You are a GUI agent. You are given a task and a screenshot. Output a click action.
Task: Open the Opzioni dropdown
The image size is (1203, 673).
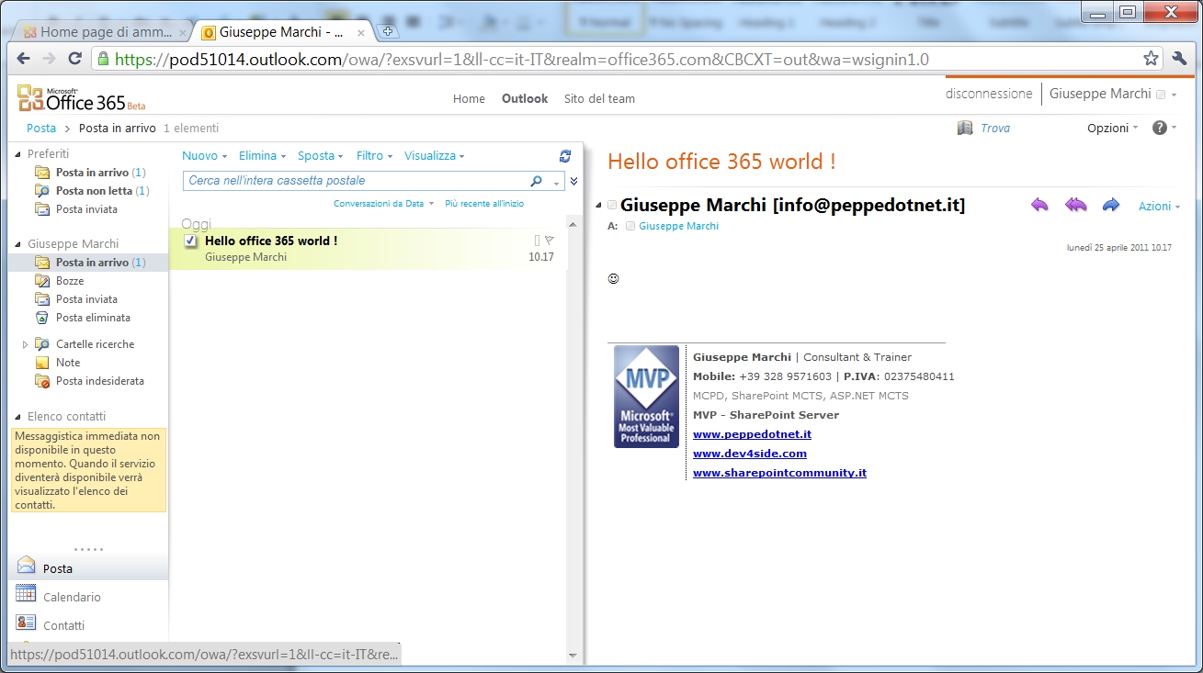coord(1112,128)
